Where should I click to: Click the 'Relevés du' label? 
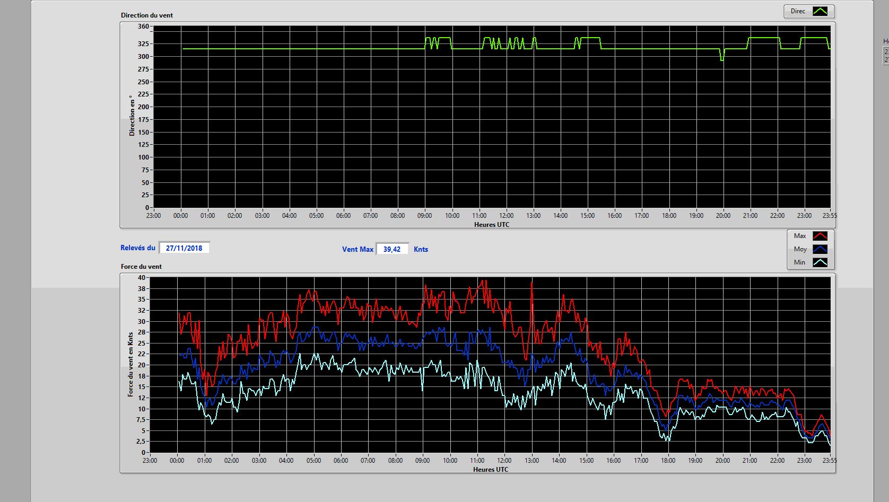tap(138, 248)
